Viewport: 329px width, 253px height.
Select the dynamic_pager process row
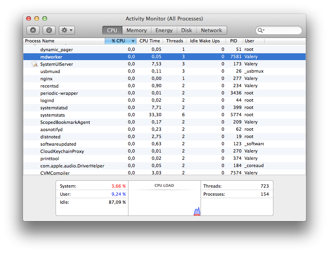(x=164, y=50)
